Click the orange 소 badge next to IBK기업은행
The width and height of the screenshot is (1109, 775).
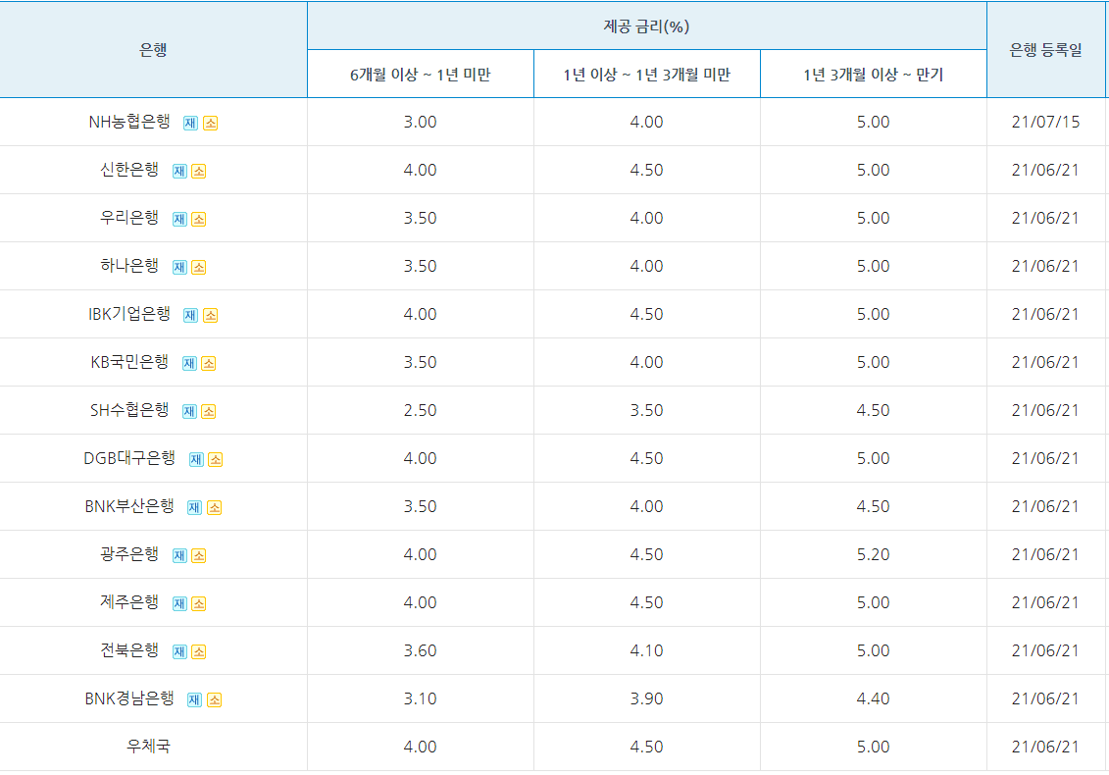tap(210, 316)
